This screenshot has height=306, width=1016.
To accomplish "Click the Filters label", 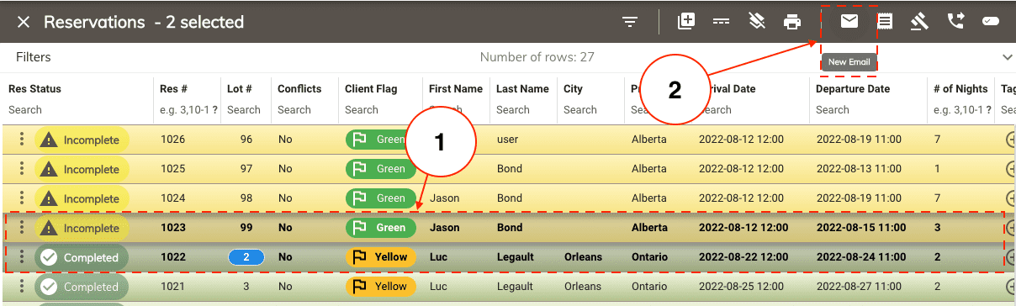I will [34, 57].
